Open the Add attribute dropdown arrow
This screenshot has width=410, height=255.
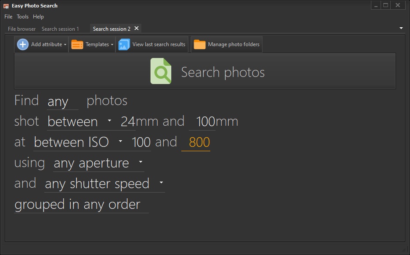[66, 44]
